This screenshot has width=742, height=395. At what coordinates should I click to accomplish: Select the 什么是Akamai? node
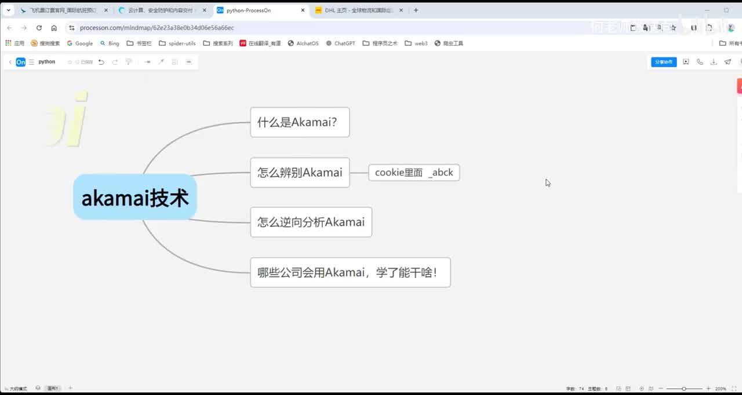[x=300, y=122]
